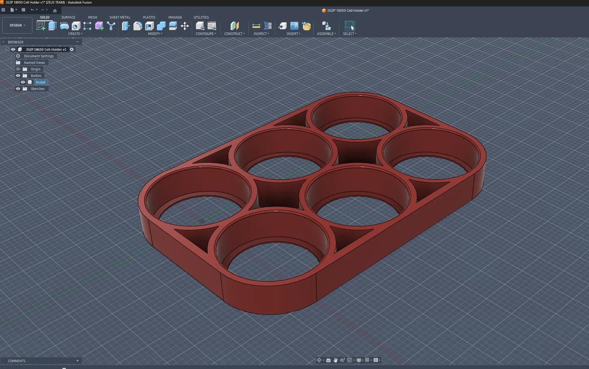Hide Body8 using its eye icon
The image size is (589, 369).
[x=23, y=82]
